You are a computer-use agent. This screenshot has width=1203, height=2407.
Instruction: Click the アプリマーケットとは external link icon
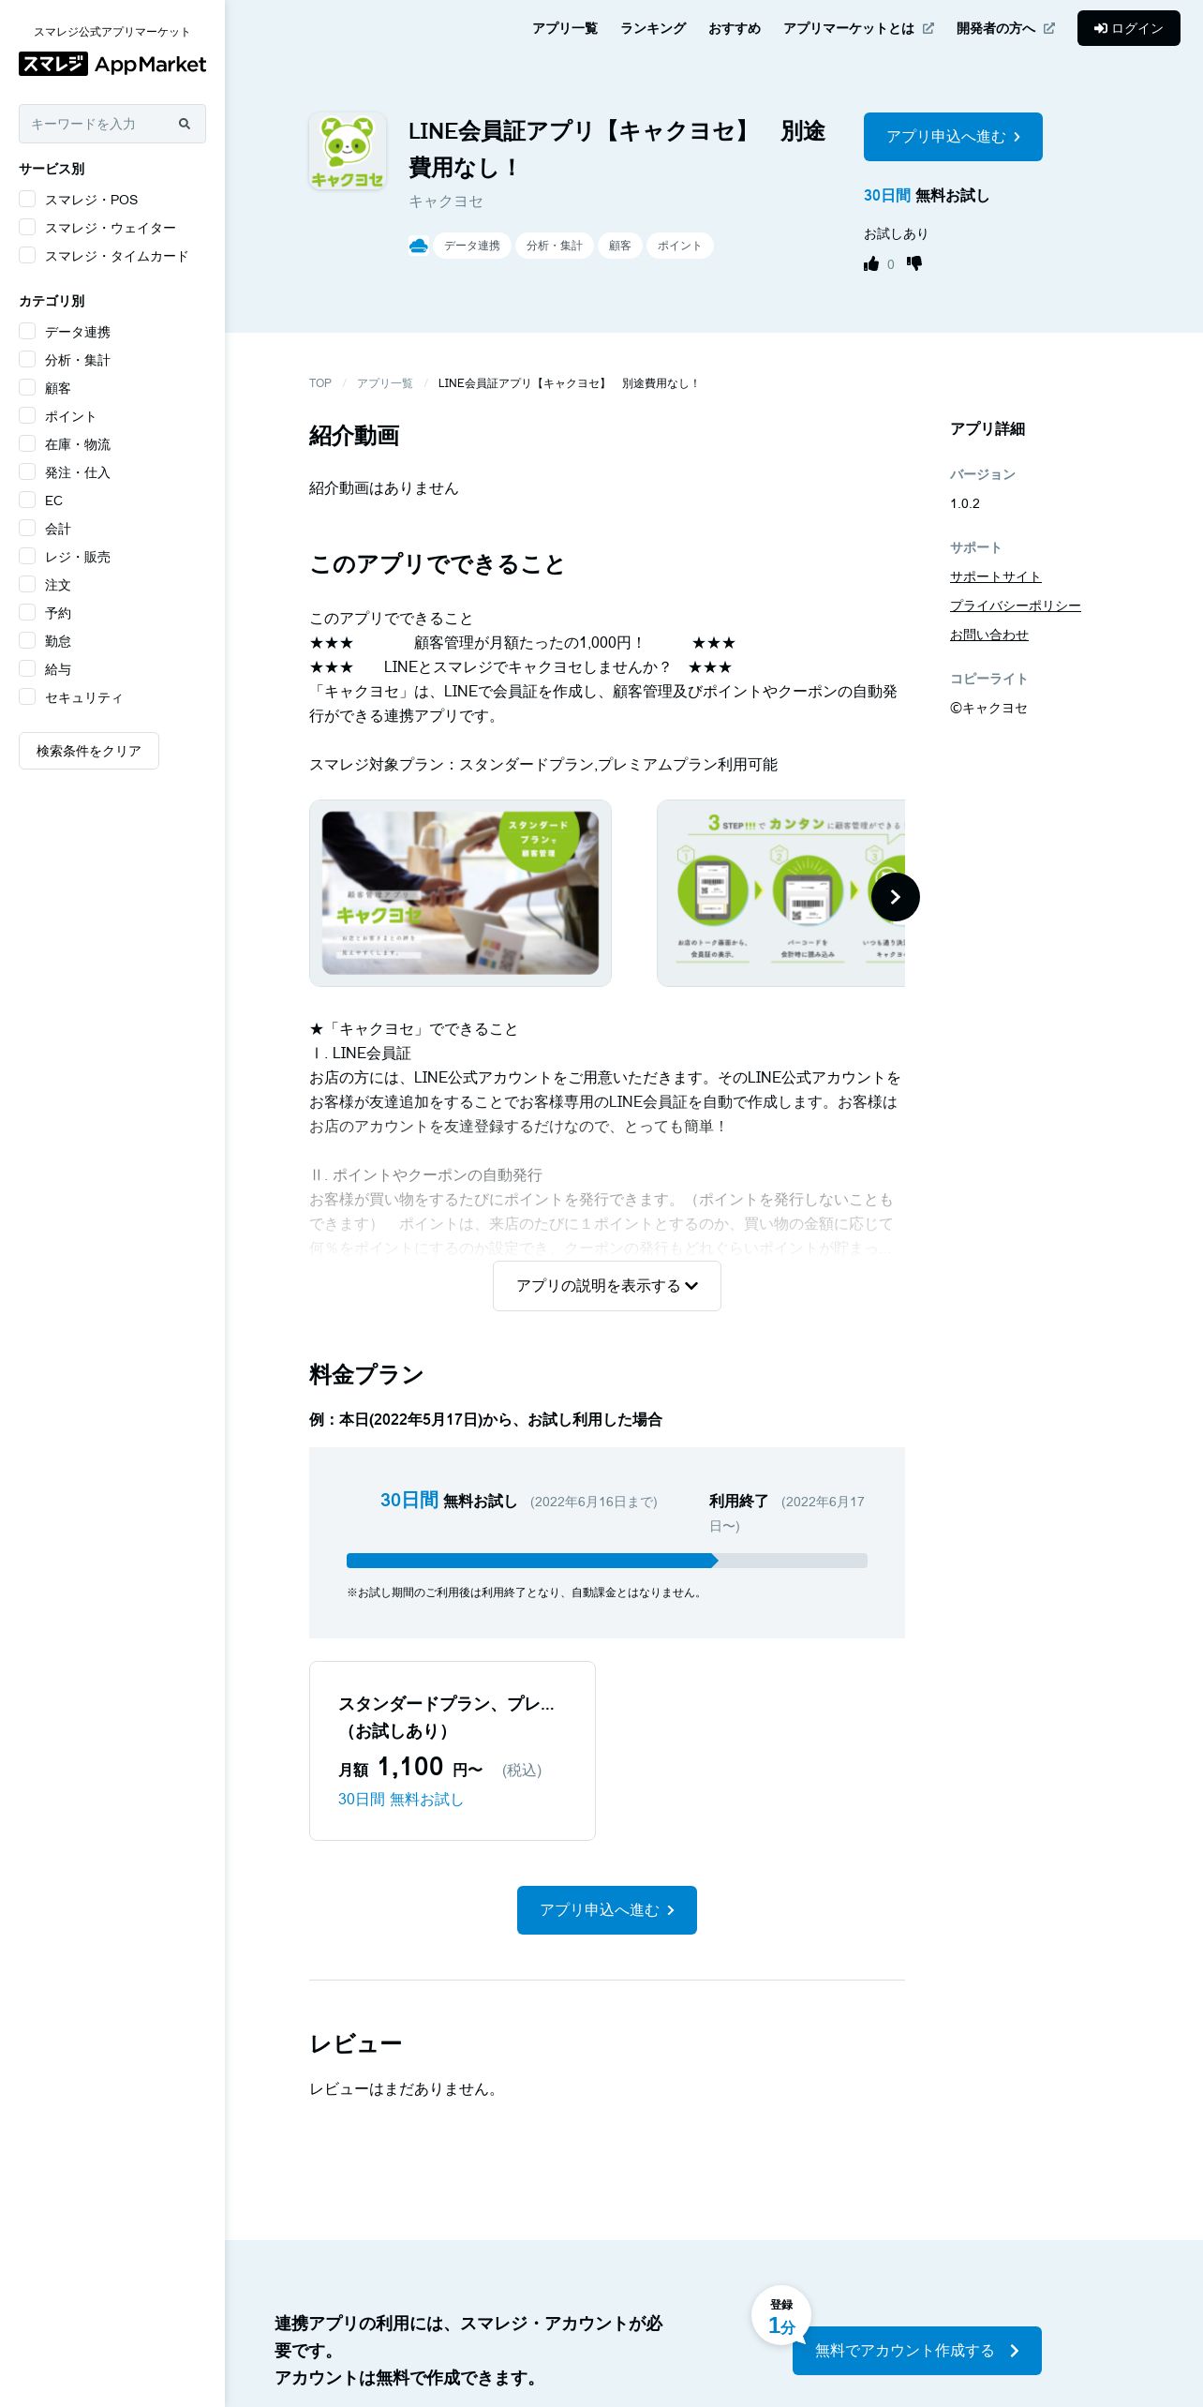[928, 28]
